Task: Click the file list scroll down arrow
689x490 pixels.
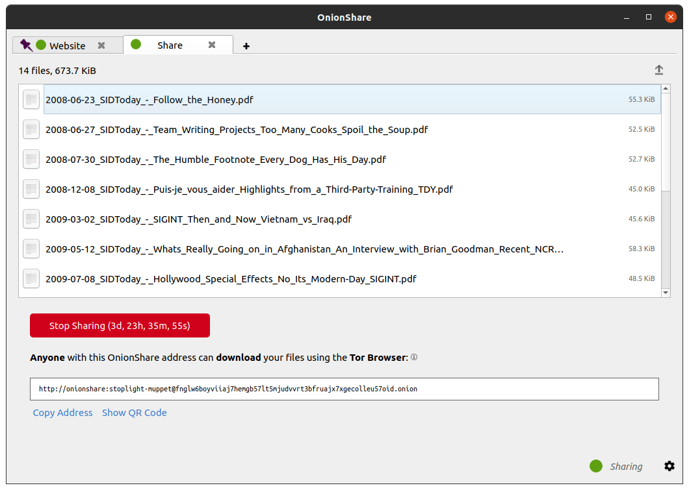Action: click(666, 293)
